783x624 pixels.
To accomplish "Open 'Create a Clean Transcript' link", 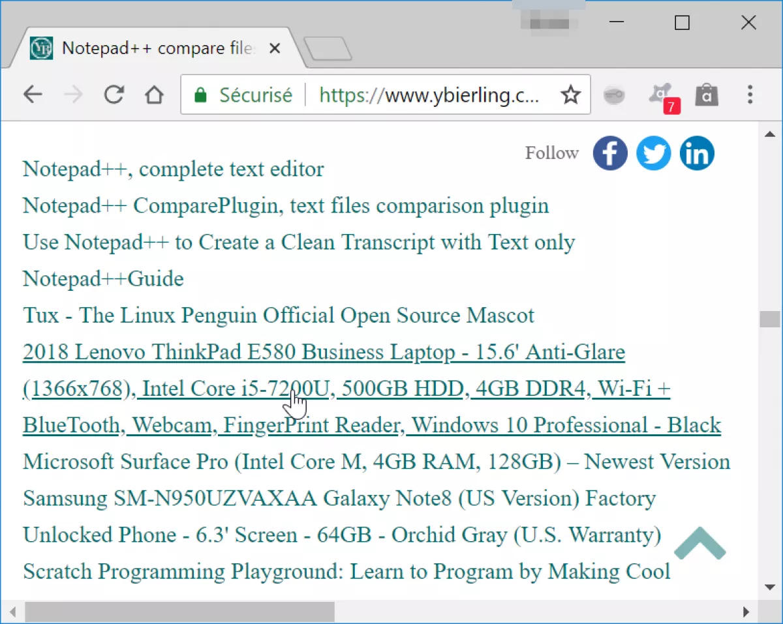I will coord(299,243).
